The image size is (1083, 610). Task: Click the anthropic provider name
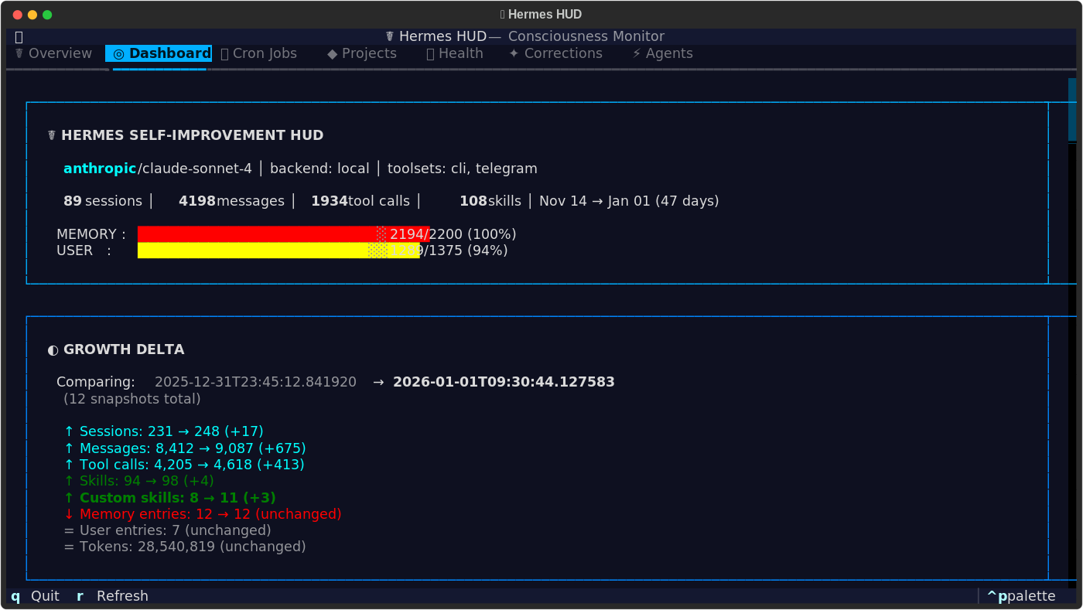click(100, 169)
